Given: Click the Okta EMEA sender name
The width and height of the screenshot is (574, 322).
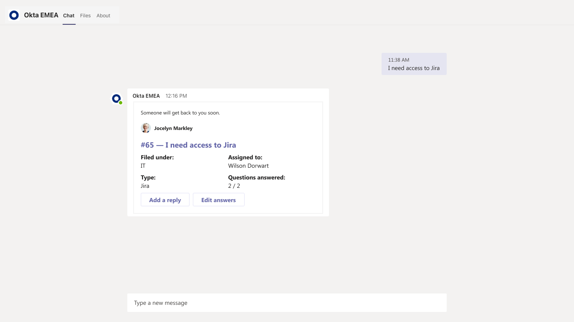Looking at the screenshot, I should [146, 96].
